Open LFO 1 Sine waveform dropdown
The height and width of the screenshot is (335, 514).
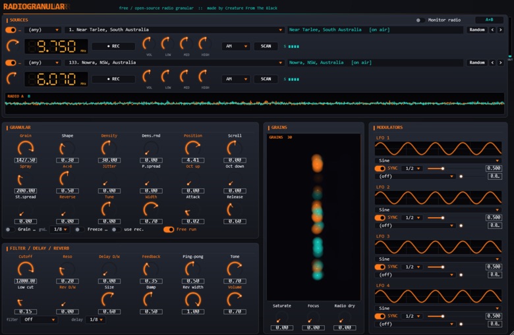coord(438,161)
